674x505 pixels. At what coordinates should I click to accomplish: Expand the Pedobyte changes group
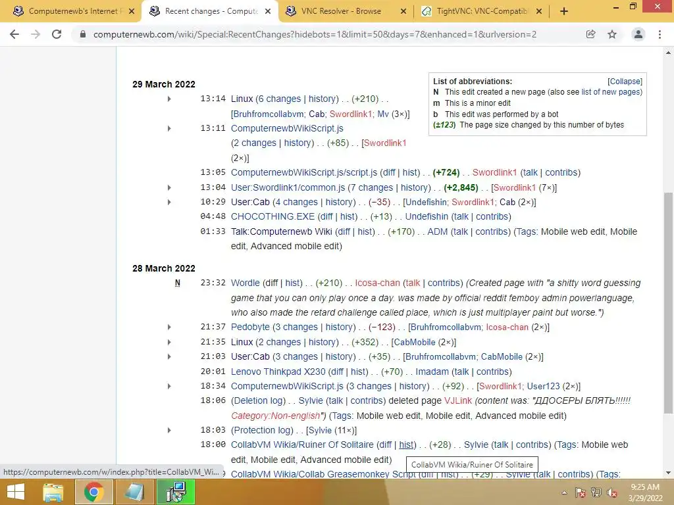[x=169, y=327]
